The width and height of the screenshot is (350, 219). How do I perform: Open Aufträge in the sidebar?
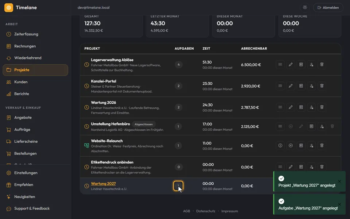35,130
